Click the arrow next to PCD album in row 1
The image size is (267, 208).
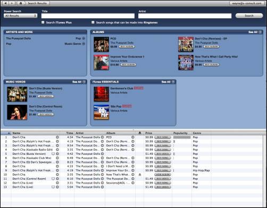133,137
